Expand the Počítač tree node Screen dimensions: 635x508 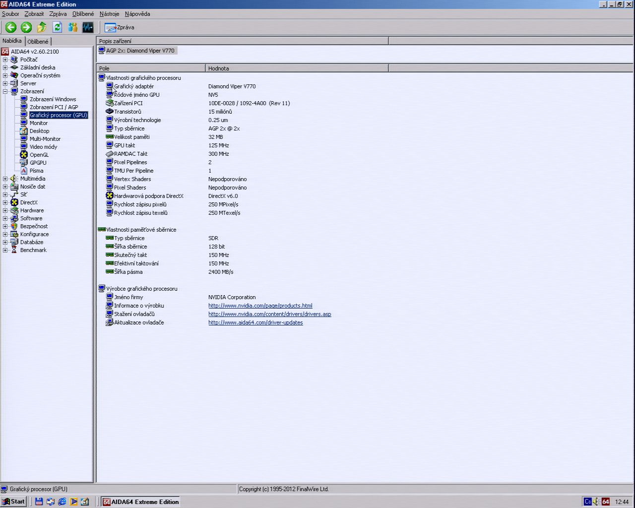(x=5, y=60)
